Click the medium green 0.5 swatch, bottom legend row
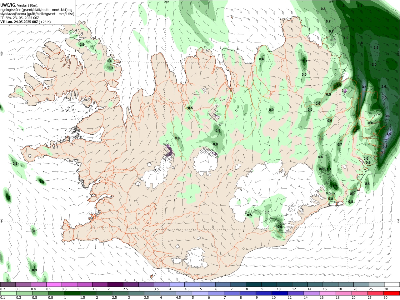400x300 pixels. click(x=40, y=293)
